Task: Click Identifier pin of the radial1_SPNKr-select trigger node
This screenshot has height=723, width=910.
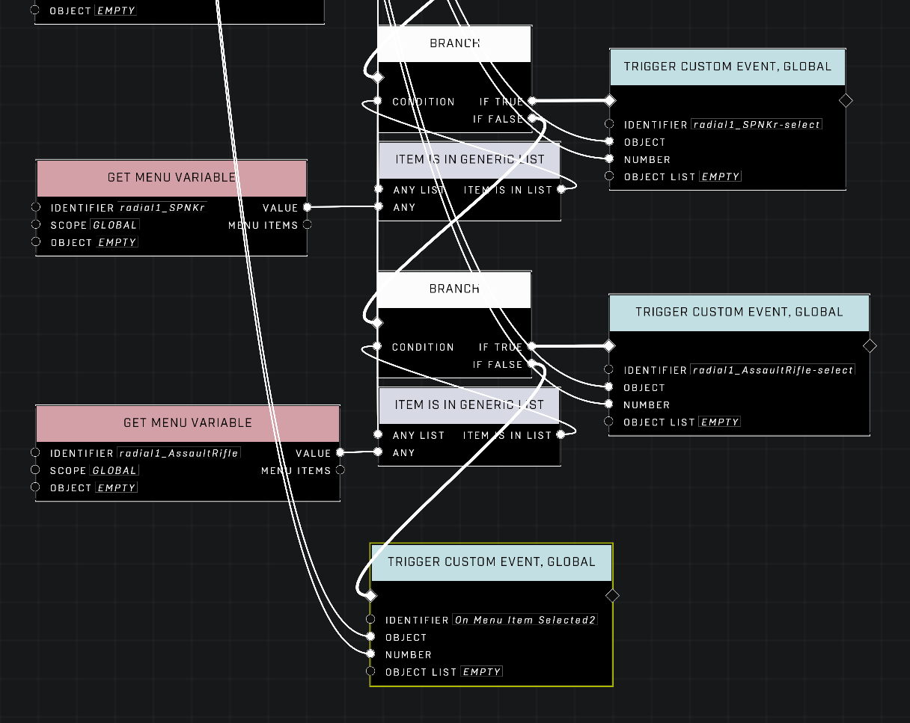Action: click(609, 125)
